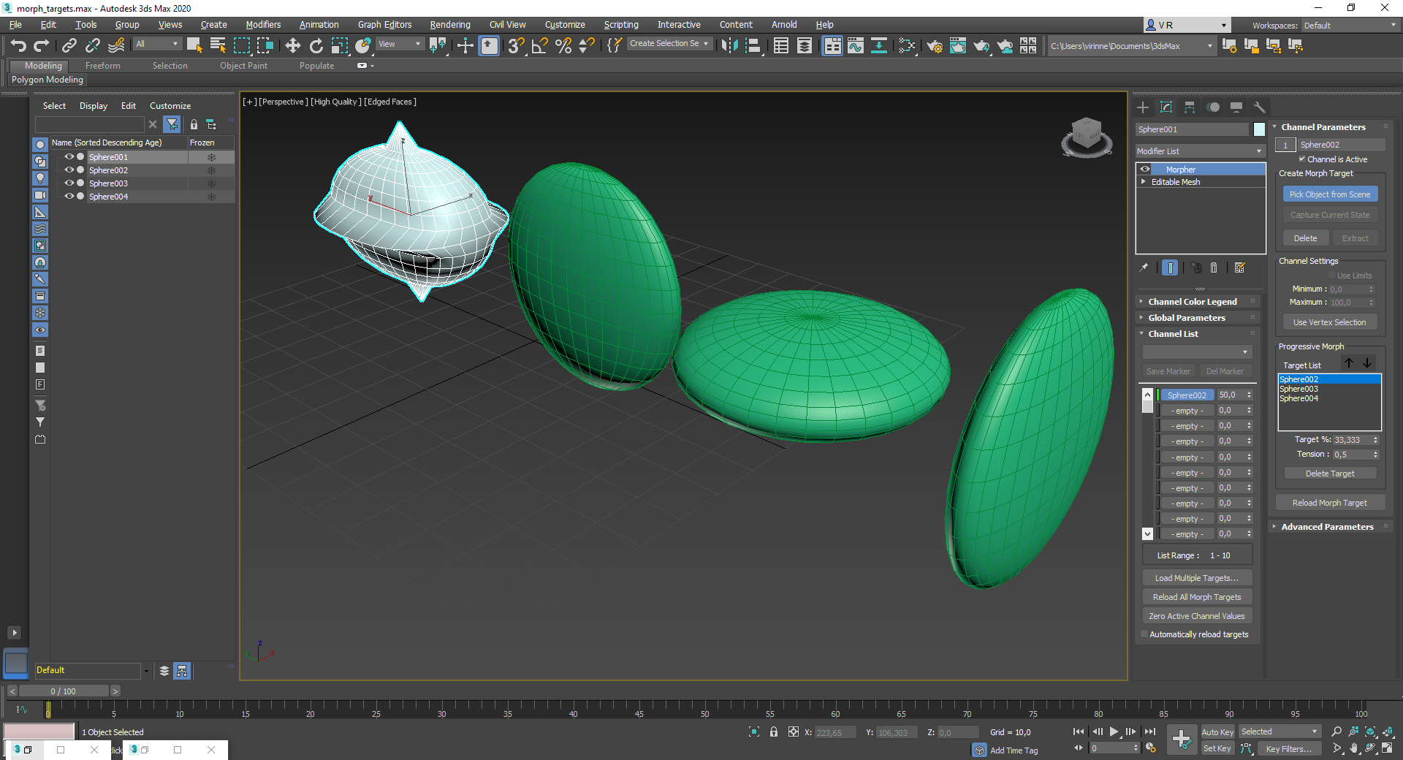Toggle the Morpher modifier visibility eye
The width and height of the screenshot is (1403, 760).
[x=1145, y=169]
